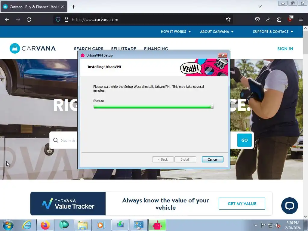Open the Extensions puzzle icon
This screenshot has height=231, width=308.
point(279,20)
